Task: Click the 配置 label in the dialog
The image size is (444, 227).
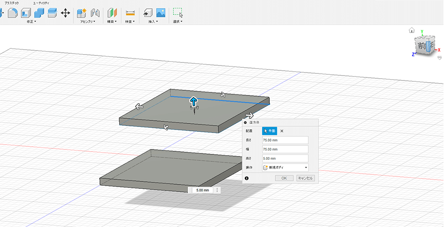Action: pos(249,131)
